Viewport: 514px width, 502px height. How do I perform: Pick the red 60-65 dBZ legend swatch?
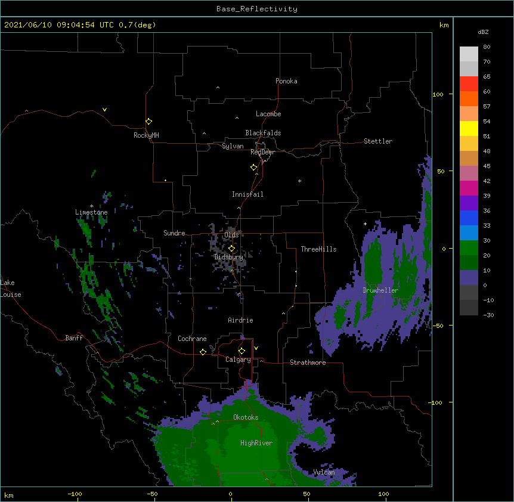point(469,84)
